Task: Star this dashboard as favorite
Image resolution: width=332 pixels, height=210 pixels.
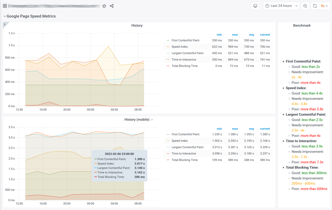Action: [104, 6]
